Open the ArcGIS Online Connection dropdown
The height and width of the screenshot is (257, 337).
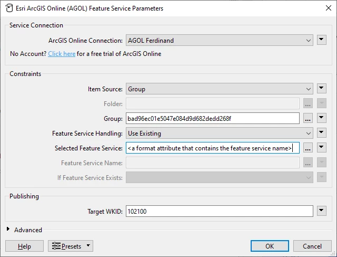tap(219, 40)
